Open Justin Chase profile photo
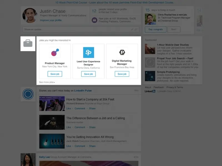Image resolution: width=222 pixels, height=166 pixels. [x=30, y=16]
